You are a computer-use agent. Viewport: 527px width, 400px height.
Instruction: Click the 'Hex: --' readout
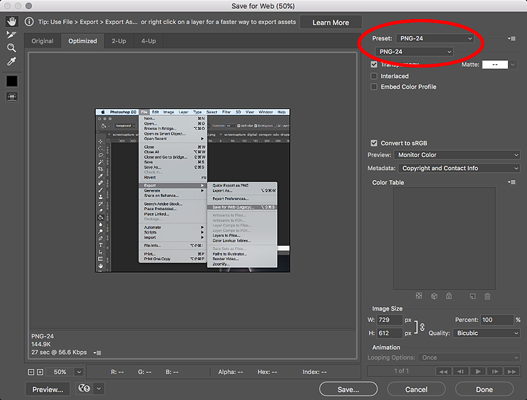[x=268, y=372]
